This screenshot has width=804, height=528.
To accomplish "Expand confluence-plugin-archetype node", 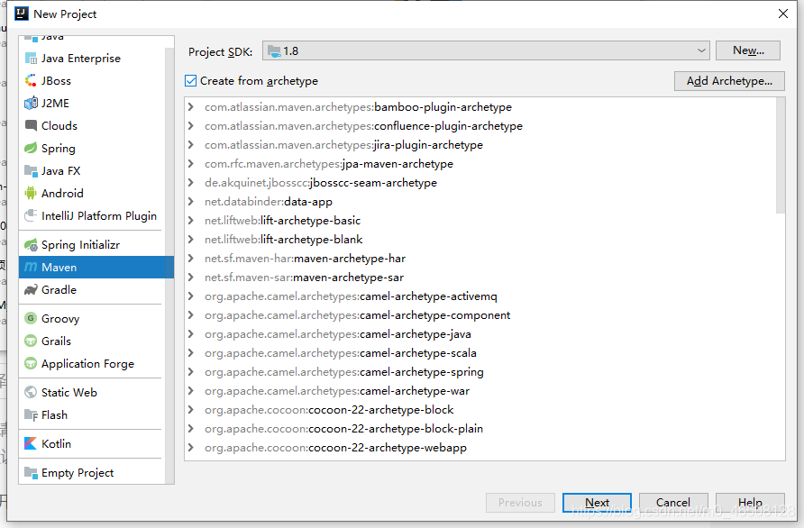I will tap(191, 125).
